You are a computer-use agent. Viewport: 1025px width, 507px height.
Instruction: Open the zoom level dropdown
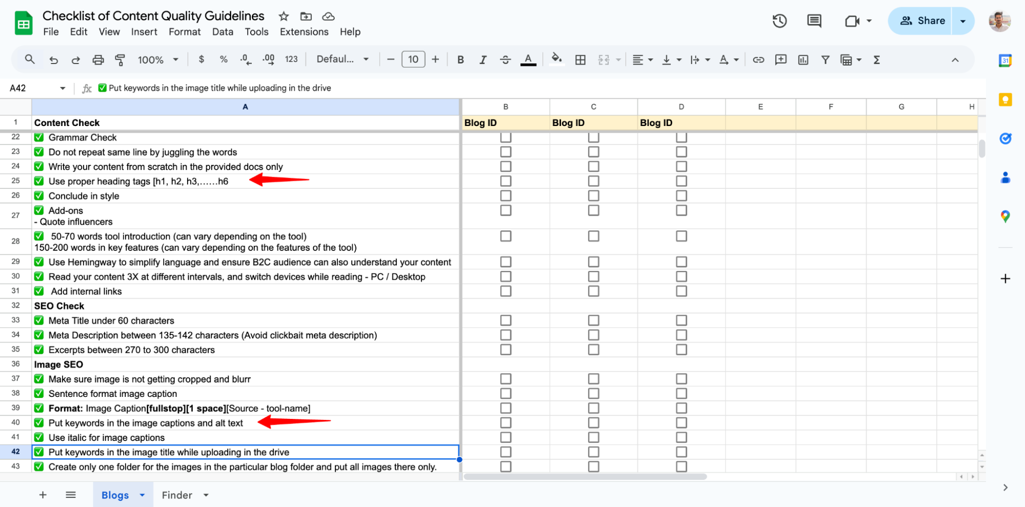pos(157,59)
